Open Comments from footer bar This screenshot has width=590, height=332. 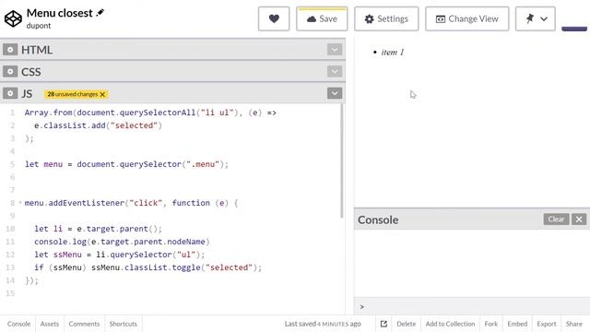click(84, 324)
